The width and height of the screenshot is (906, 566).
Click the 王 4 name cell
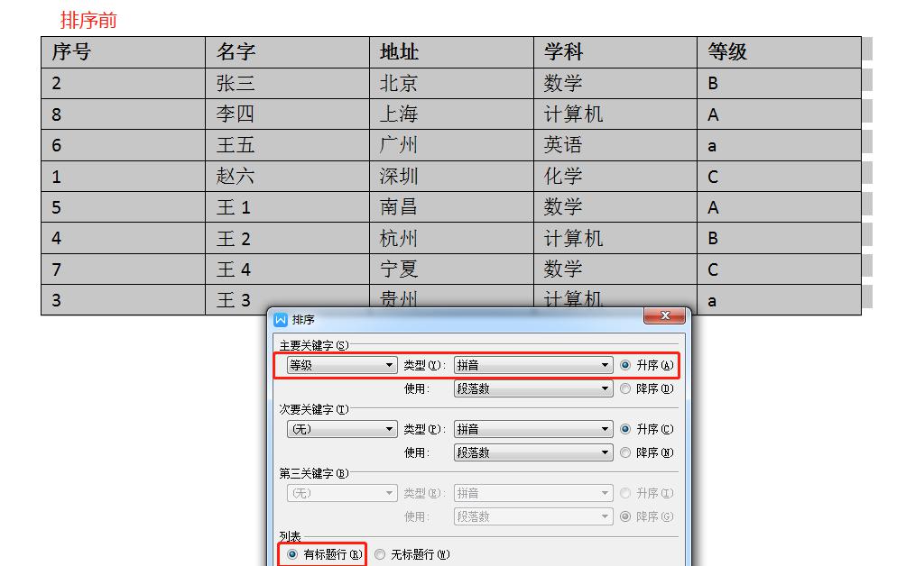tap(287, 269)
